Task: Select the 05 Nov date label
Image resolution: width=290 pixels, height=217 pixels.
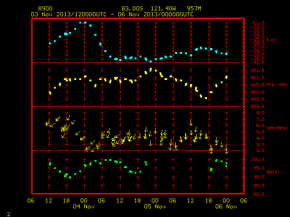Action: click(155, 207)
